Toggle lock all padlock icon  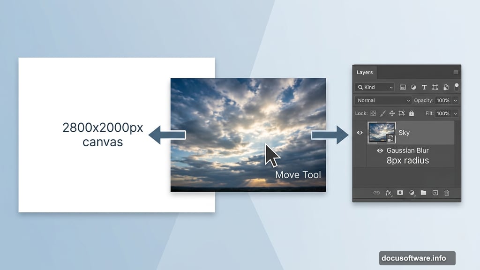click(x=412, y=113)
